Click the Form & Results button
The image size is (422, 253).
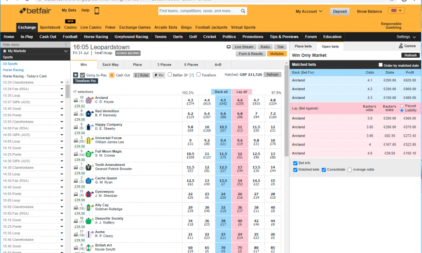pos(251,54)
